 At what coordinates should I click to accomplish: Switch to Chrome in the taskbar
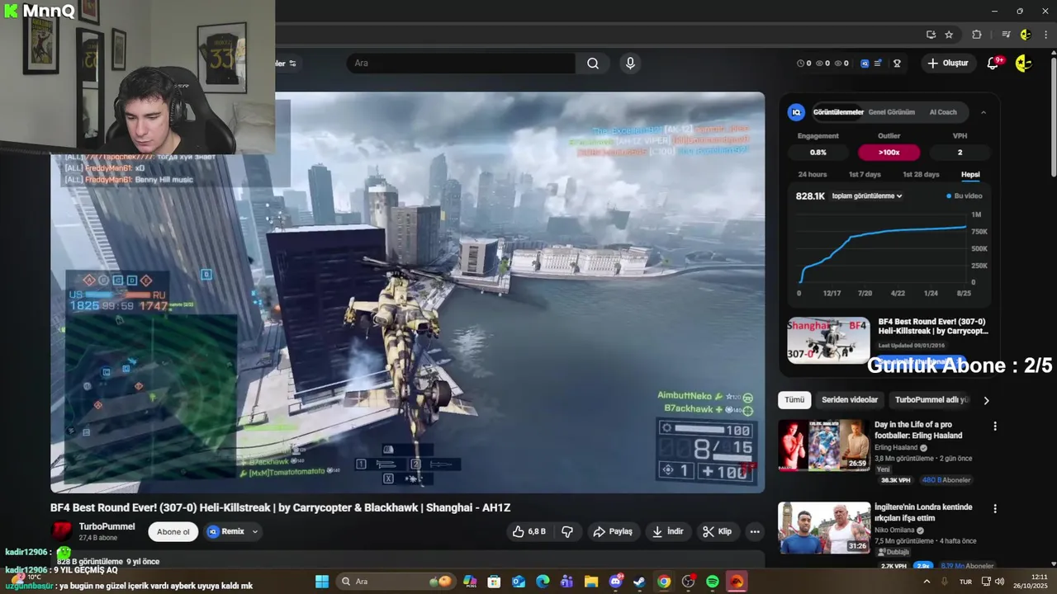[664, 582]
